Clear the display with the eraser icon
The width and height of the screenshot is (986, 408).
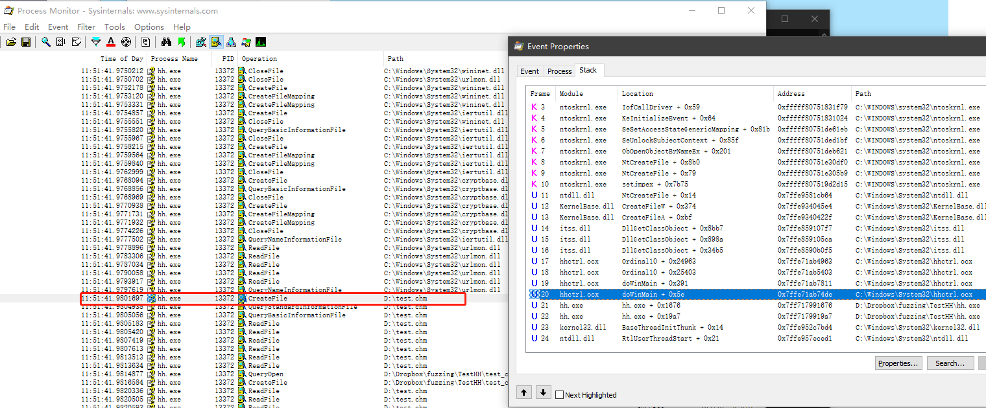[x=77, y=42]
